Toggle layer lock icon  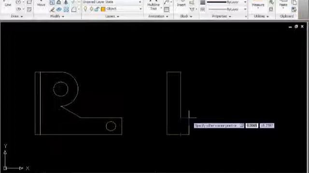coord(97,9)
